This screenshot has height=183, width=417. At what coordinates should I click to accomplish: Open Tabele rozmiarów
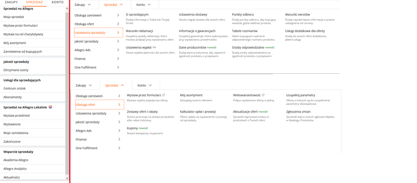point(245,31)
